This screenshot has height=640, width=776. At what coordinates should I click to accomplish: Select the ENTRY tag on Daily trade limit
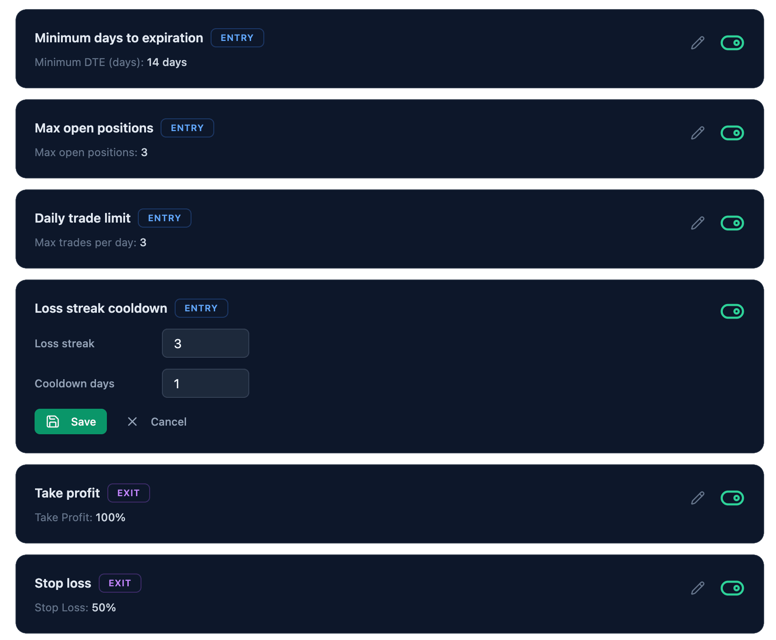tap(164, 218)
